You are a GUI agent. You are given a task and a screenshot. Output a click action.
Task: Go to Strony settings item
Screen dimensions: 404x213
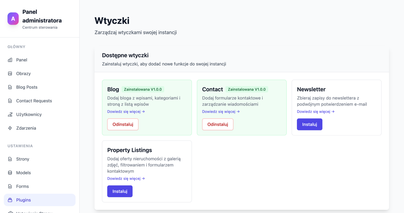coord(40,159)
